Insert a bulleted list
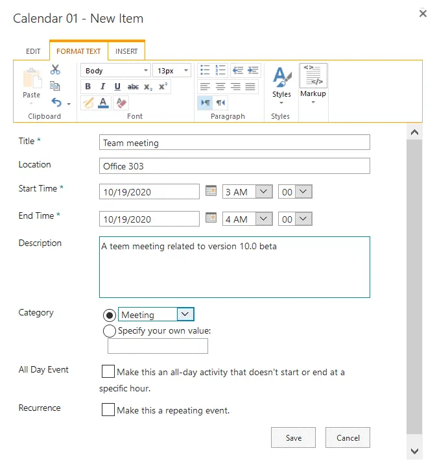Image resolution: width=437 pixels, height=468 pixels. 205,70
